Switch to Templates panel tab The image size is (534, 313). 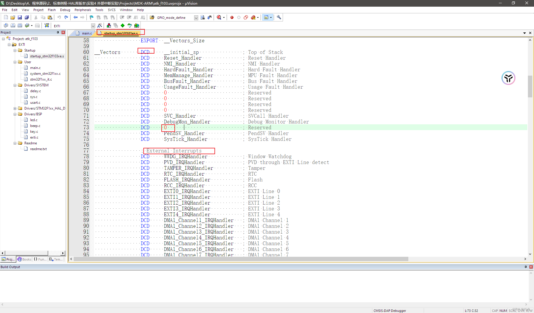(x=56, y=259)
